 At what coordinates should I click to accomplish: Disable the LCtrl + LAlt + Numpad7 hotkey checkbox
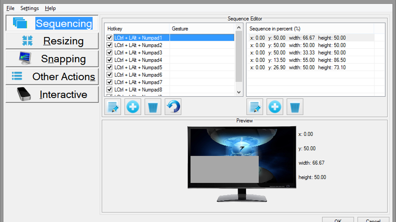109,82
